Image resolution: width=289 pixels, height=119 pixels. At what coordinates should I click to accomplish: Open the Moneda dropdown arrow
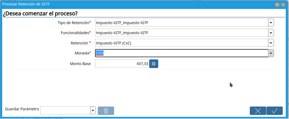(271, 53)
